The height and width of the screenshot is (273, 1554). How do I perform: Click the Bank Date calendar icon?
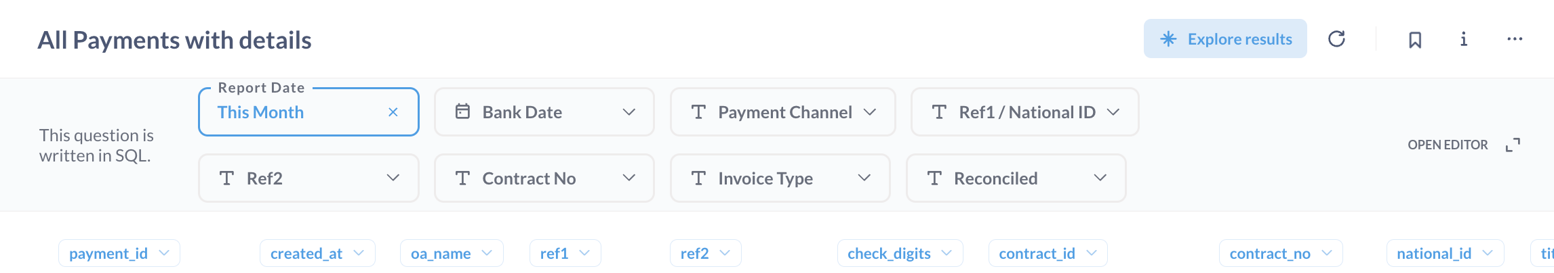pos(462,111)
